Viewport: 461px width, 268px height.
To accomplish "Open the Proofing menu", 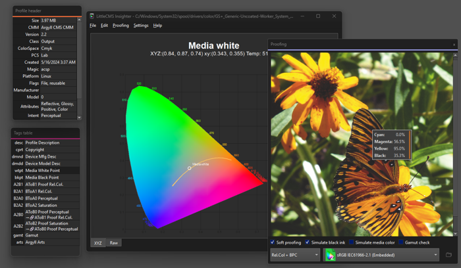I will (121, 26).
